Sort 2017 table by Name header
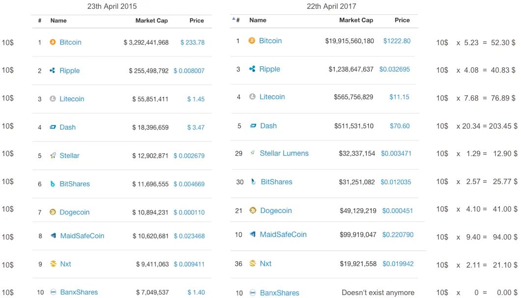521x298 pixels. (x=258, y=20)
